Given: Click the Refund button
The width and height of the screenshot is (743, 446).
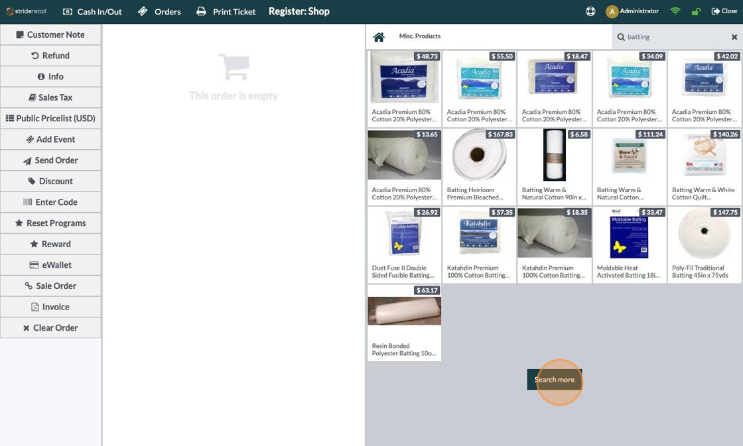Looking at the screenshot, I should 50,56.
